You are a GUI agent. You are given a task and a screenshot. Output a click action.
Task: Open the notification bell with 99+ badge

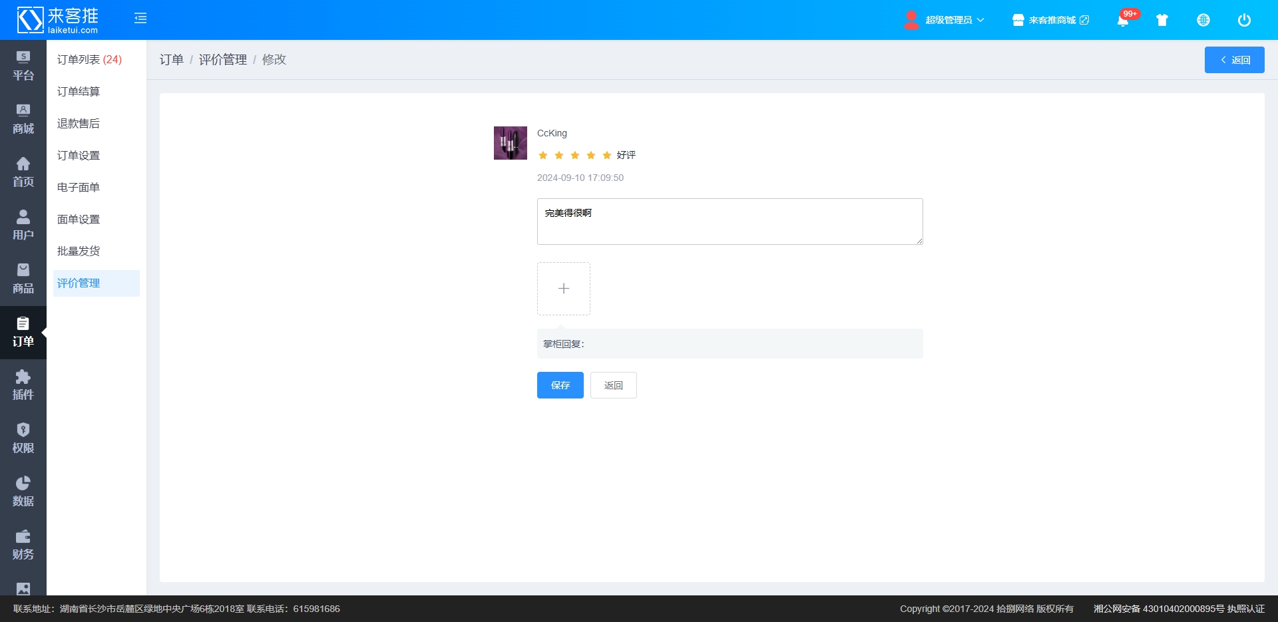pos(1123,20)
